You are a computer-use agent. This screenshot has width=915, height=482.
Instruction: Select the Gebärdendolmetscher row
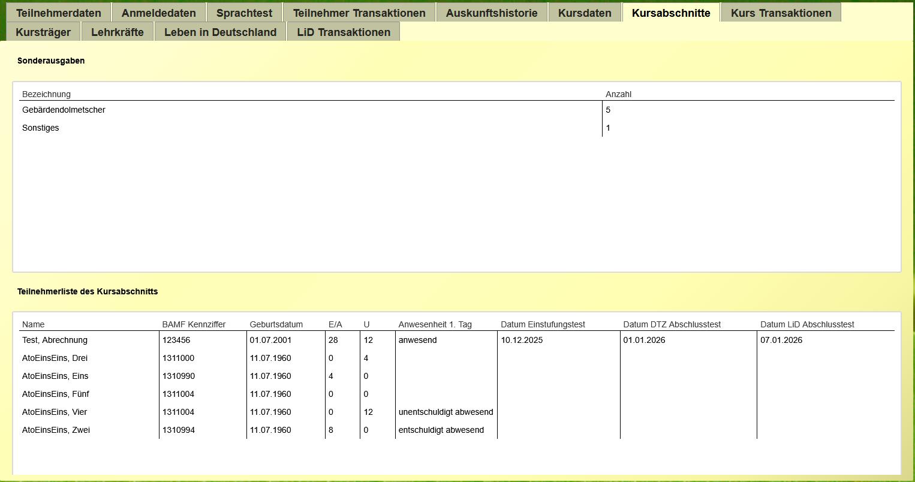(x=457, y=110)
